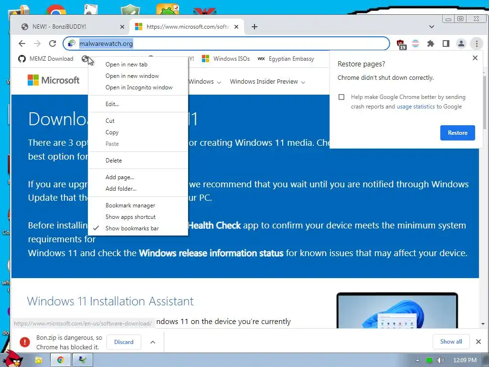Expand the Windows navigation dropdown

(x=204, y=82)
